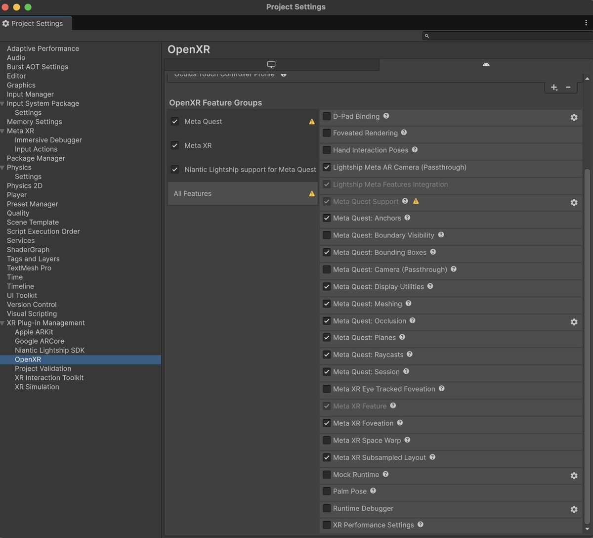This screenshot has height=538, width=593.
Task: Disable Lightship Meta AR Camera (Passthrough) checkbox
Action: click(327, 167)
